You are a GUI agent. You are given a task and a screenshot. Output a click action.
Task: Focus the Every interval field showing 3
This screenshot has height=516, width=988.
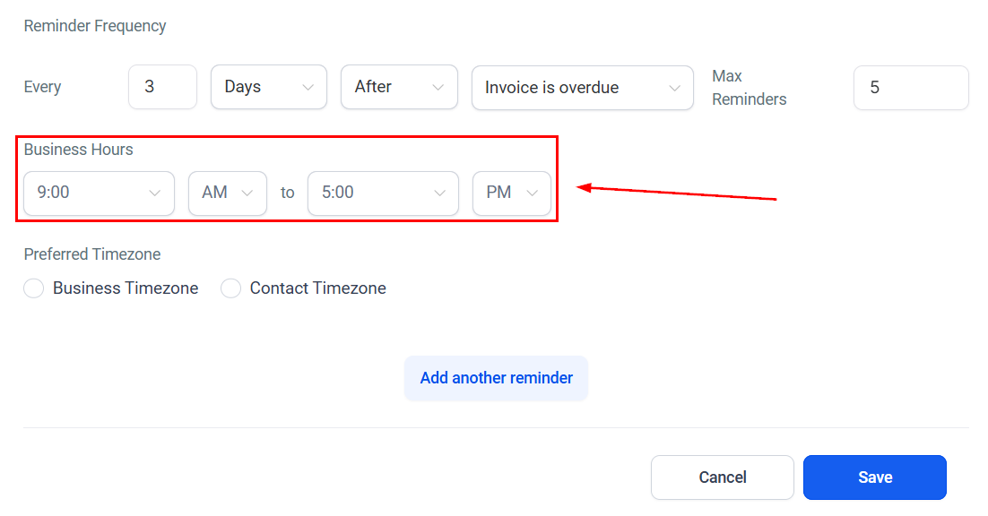click(x=162, y=87)
